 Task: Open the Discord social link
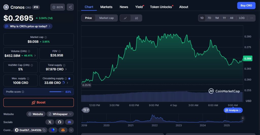point(69,122)
